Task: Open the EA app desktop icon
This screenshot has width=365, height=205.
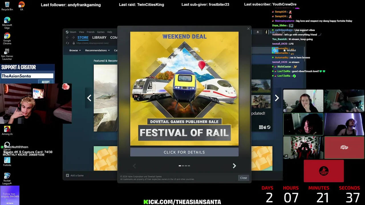Action: pyautogui.click(x=21, y=6)
